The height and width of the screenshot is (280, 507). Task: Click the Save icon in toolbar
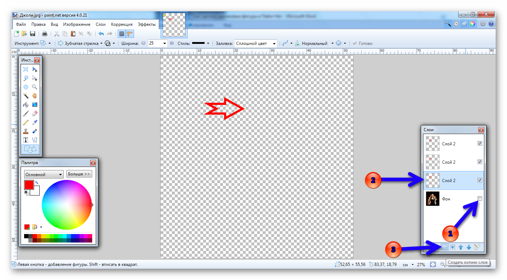click(x=33, y=34)
